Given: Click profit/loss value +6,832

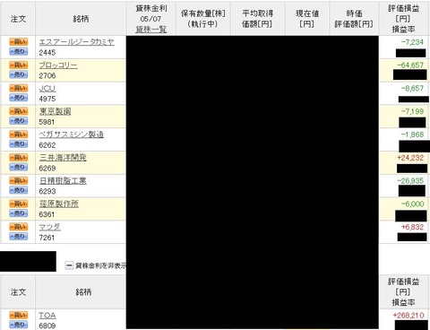Looking at the screenshot, I should [412, 227].
